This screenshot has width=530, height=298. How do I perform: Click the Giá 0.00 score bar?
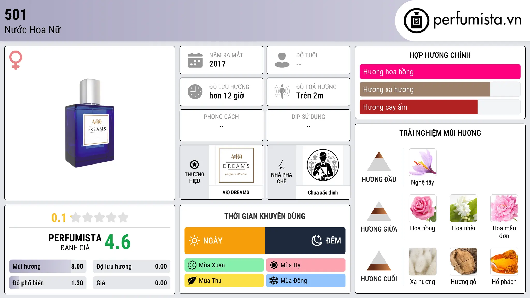132,283
